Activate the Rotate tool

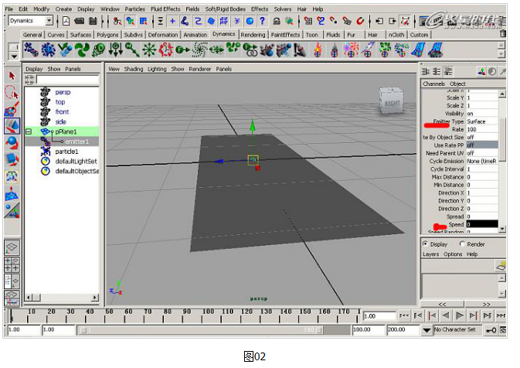(x=12, y=143)
